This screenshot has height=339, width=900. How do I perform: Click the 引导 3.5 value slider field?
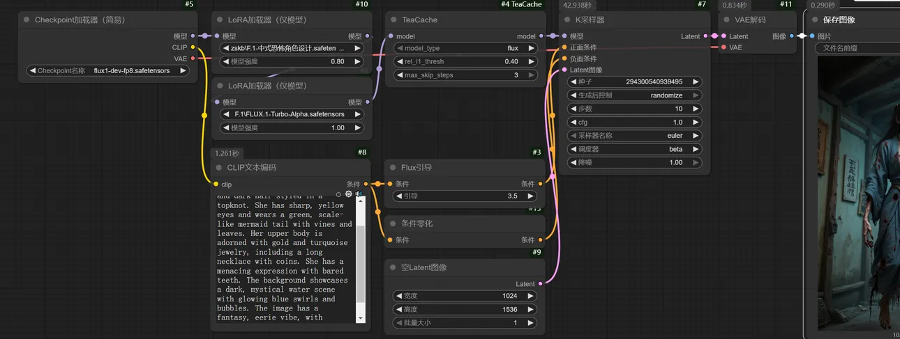coord(465,196)
